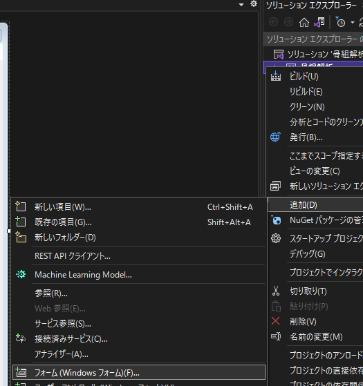Click the Windows form icon beside フォーム

pos(21,372)
